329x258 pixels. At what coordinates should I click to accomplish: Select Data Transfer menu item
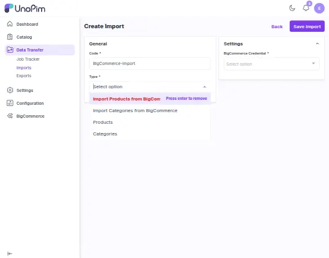tap(40, 50)
